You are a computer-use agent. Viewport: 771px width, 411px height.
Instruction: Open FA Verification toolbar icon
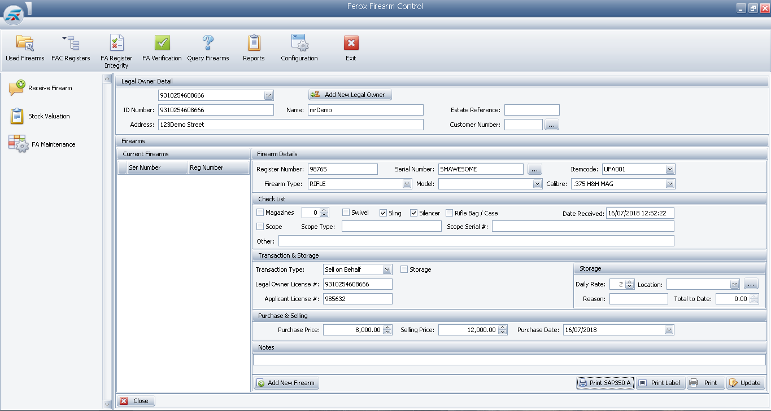point(162,48)
